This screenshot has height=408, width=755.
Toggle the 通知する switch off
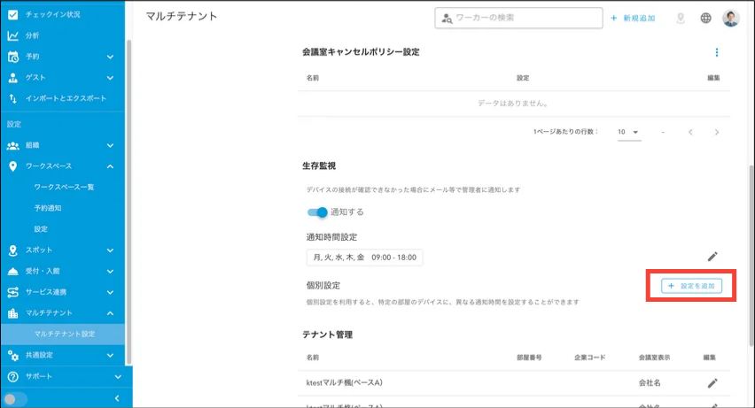point(317,212)
